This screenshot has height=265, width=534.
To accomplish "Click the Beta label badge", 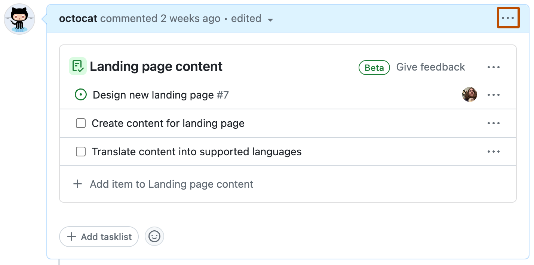I will (x=374, y=68).
